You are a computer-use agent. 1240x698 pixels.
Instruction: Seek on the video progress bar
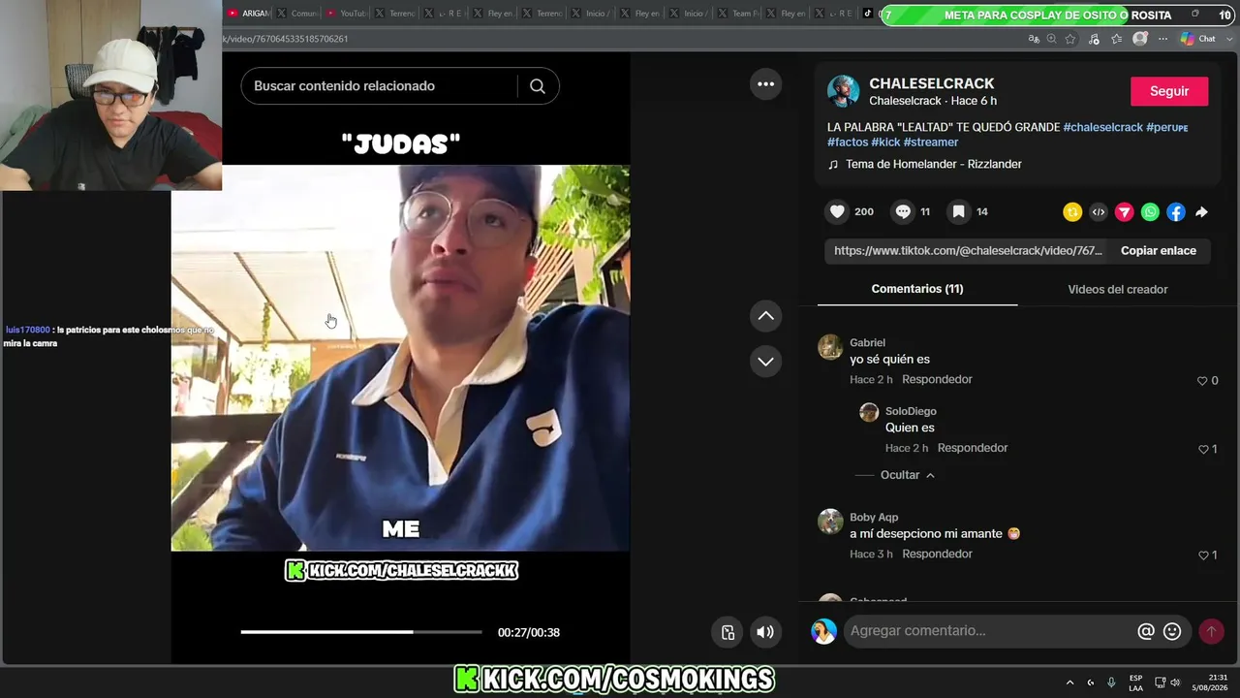361,632
